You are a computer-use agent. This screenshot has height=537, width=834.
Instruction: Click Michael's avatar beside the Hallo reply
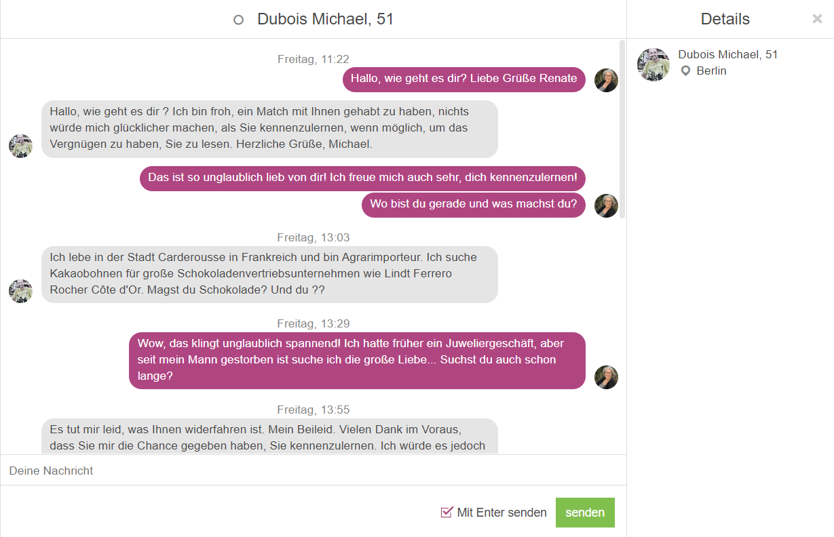point(20,146)
